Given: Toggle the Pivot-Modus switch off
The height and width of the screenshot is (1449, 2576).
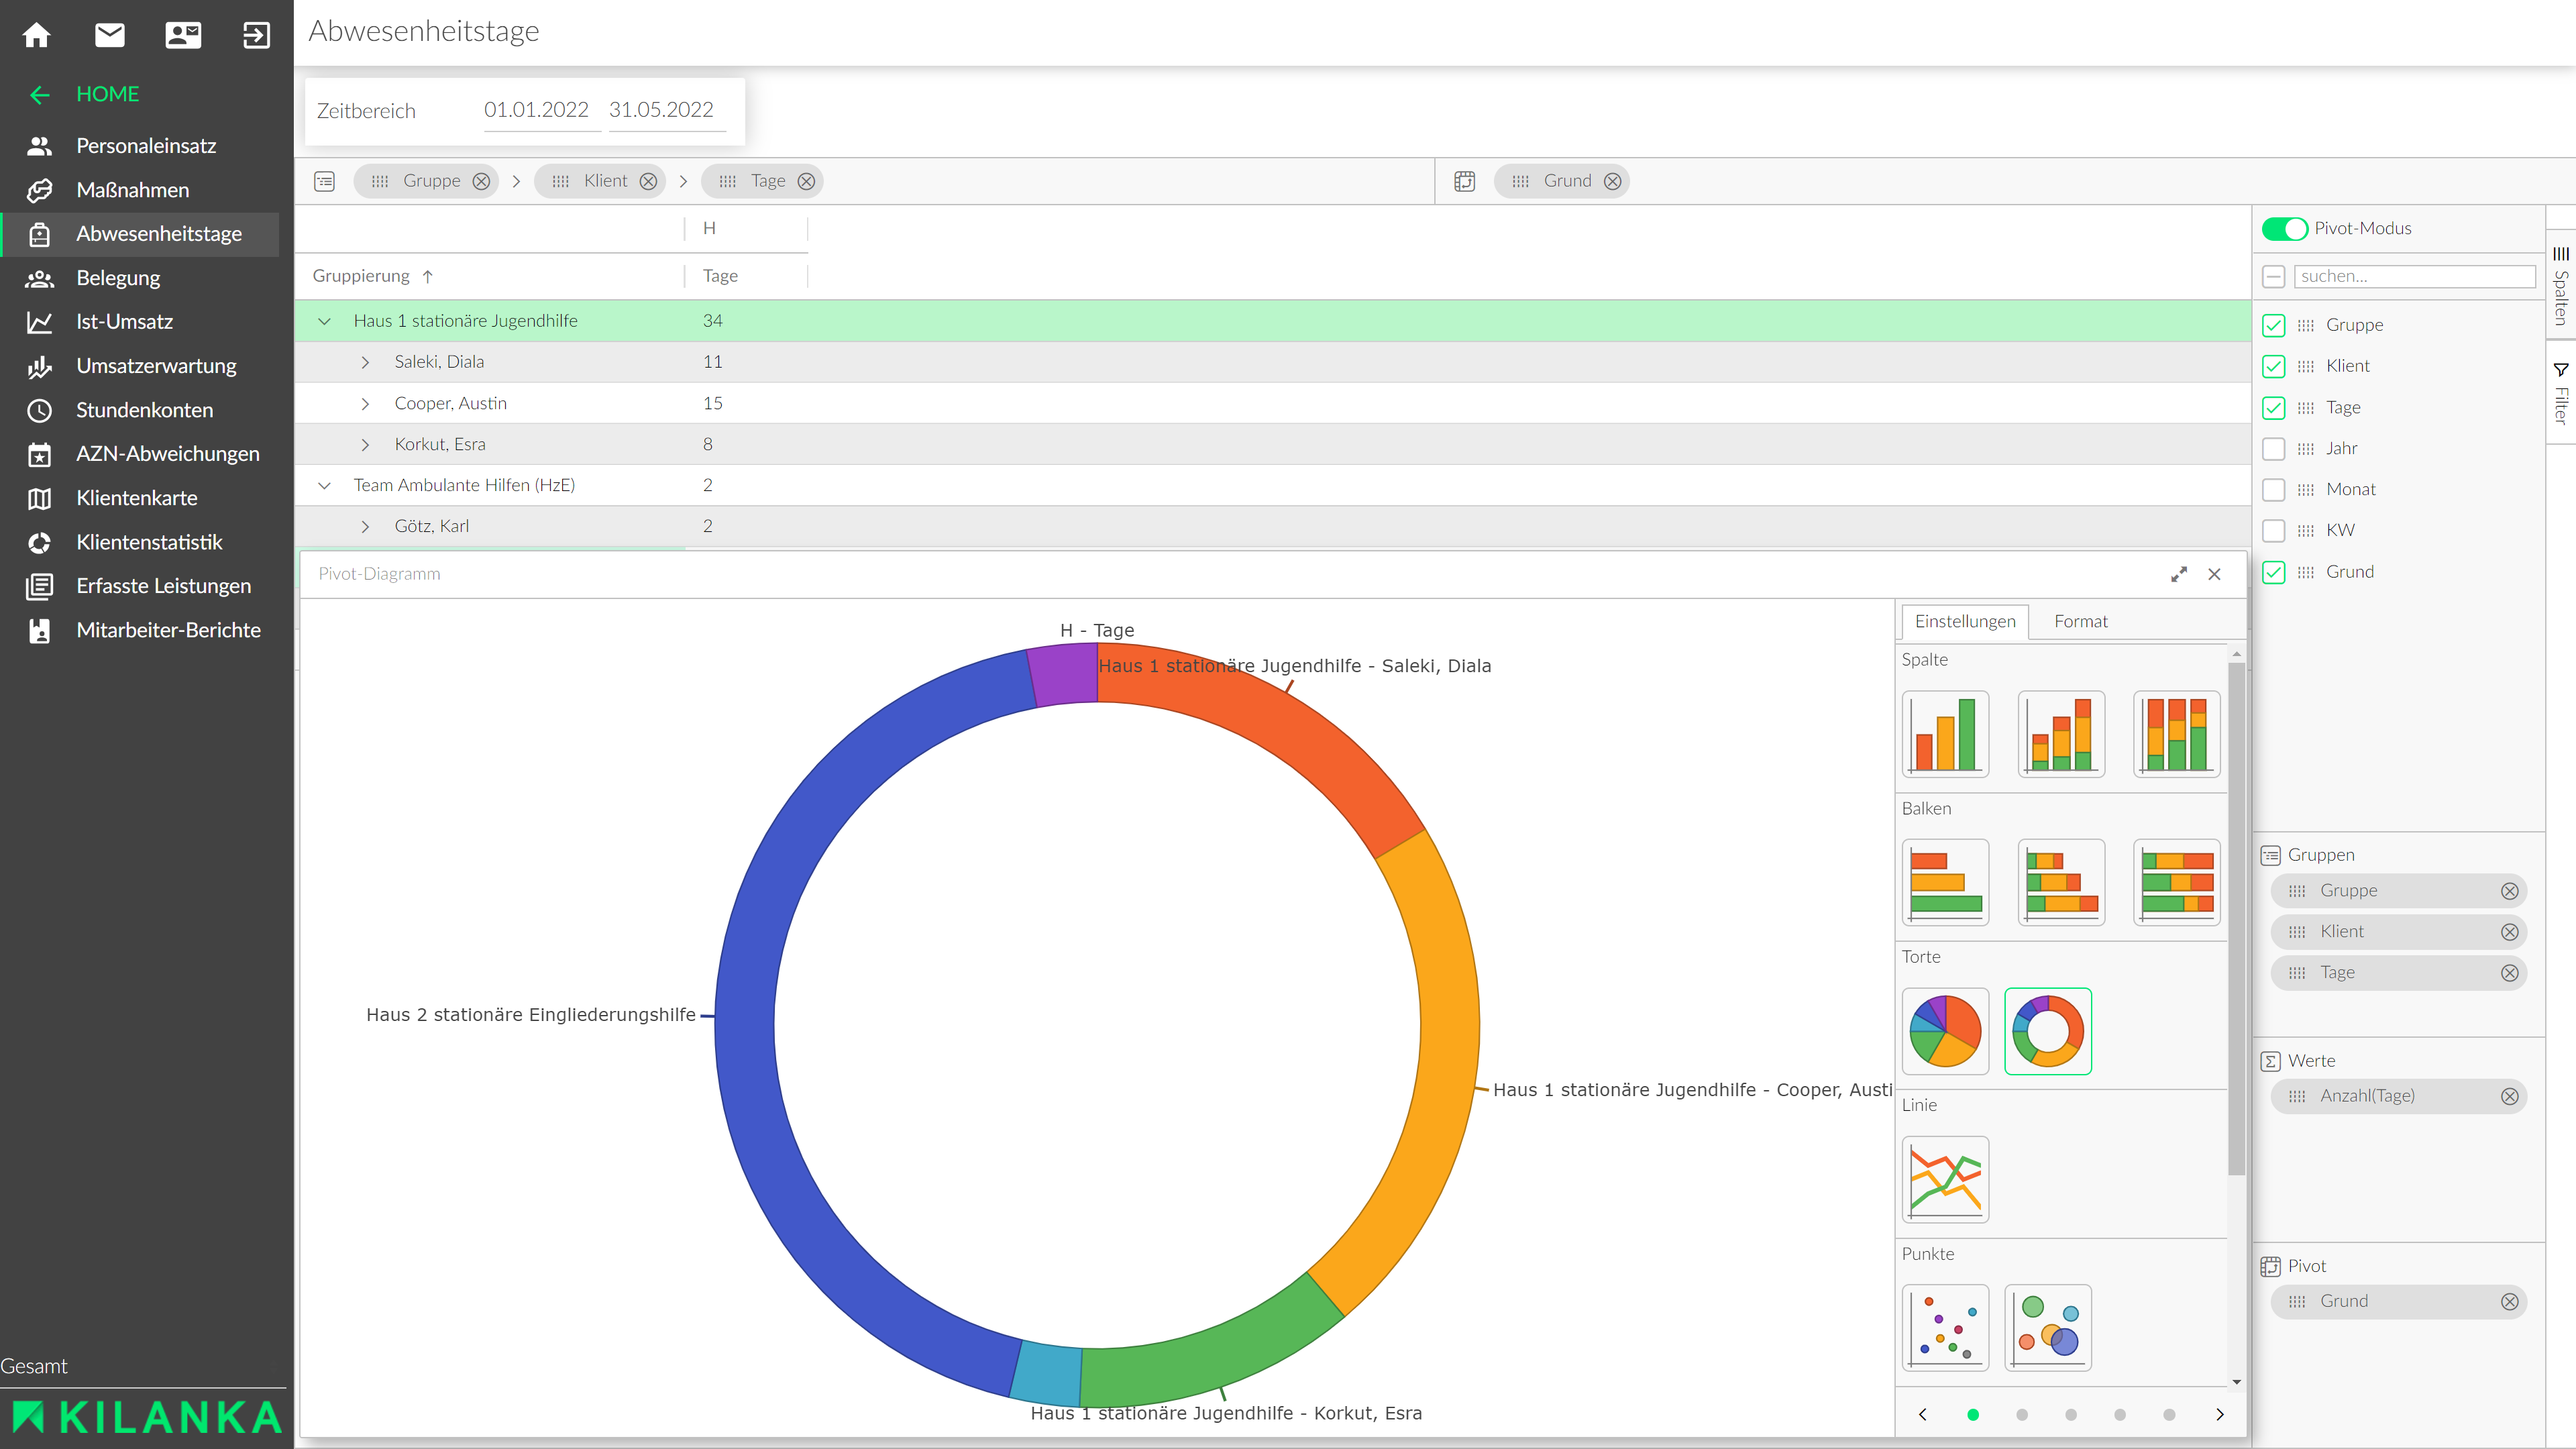Looking at the screenshot, I should tap(2284, 228).
